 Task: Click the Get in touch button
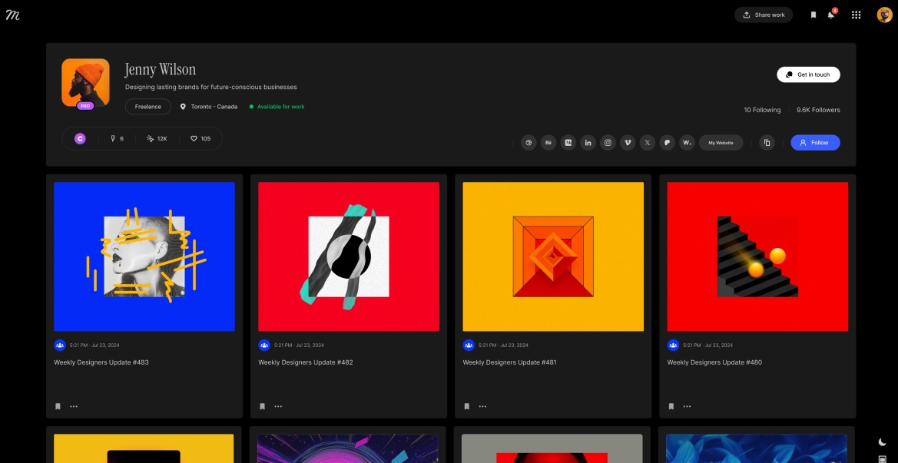coord(808,74)
